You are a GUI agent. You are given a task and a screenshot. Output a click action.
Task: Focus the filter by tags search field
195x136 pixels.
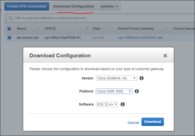101,18
